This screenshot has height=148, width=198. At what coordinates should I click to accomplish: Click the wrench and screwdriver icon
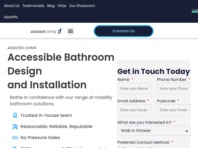15,126
